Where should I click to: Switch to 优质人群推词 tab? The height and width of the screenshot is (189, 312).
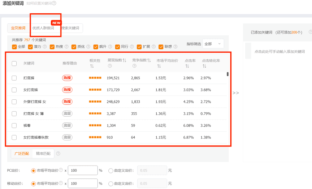click(x=43, y=28)
